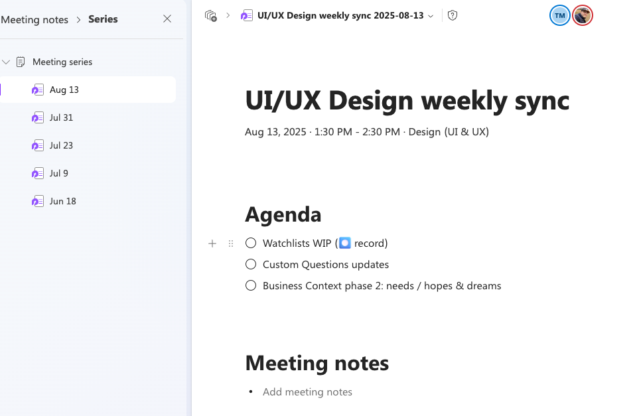Grab the drag handle next to Watchlists WIP
This screenshot has height=416, width=637.
point(230,243)
